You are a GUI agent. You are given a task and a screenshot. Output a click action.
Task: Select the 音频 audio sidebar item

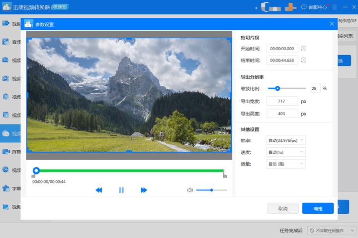pos(11,42)
